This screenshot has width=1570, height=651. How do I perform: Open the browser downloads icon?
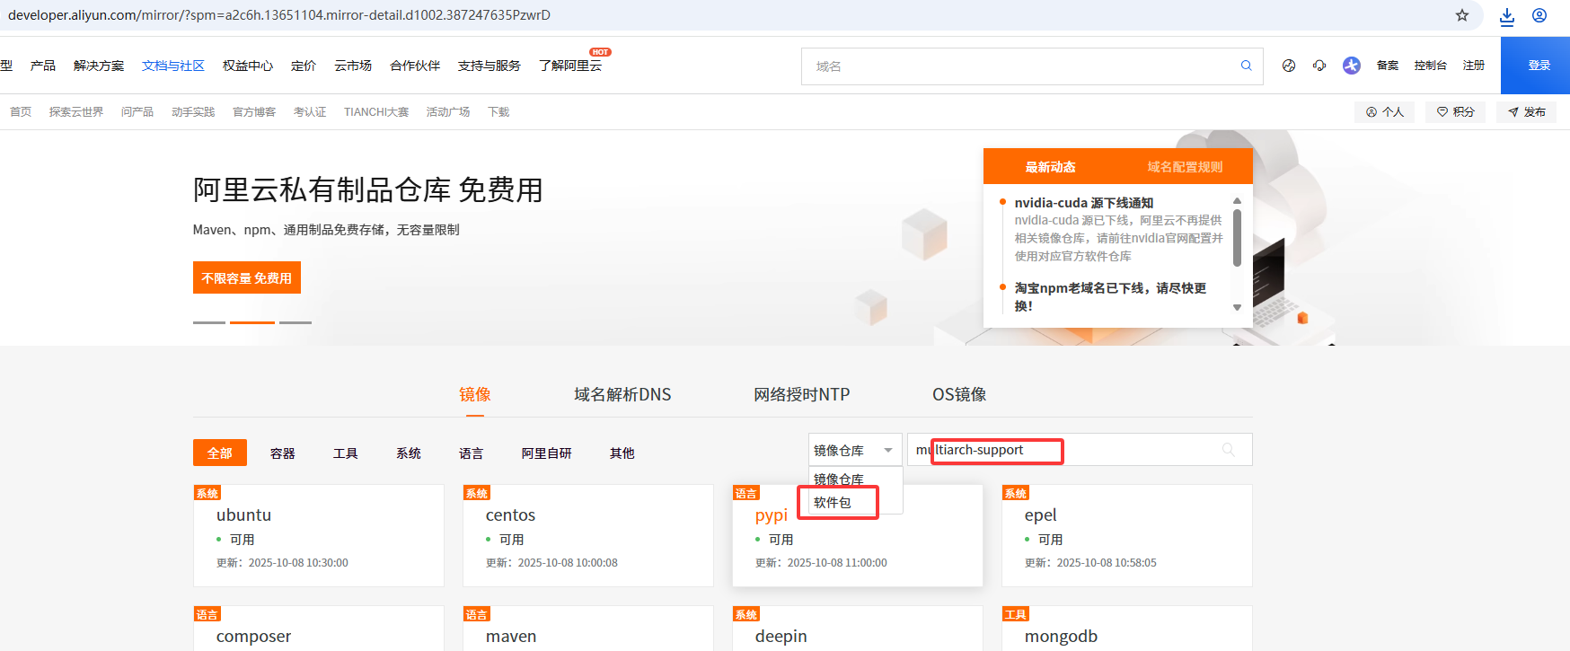point(1507,15)
